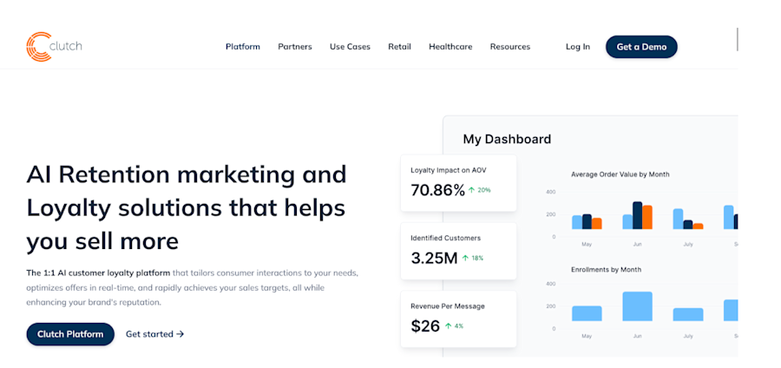The width and height of the screenshot is (781, 368).
Task: Click the orange Jun bar in Average Order Value
Action: tap(647, 217)
